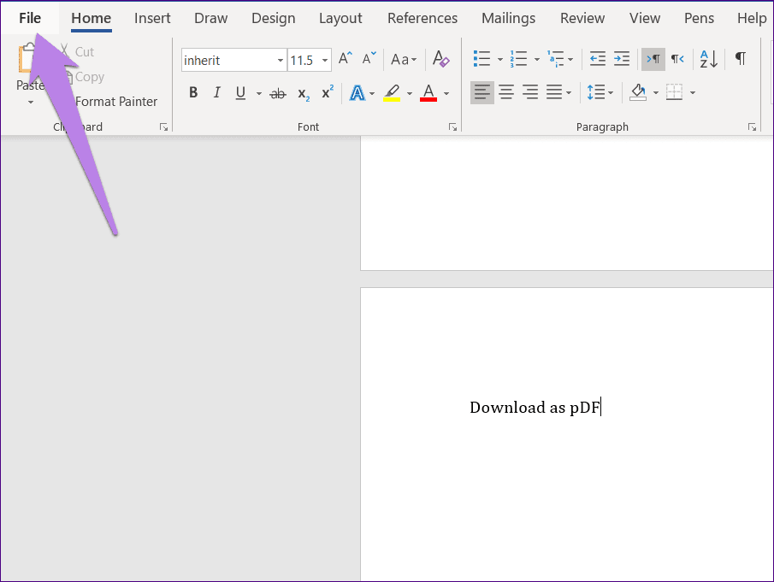Viewport: 774px width, 582px height.
Task: Select the Layout tab
Action: (340, 18)
